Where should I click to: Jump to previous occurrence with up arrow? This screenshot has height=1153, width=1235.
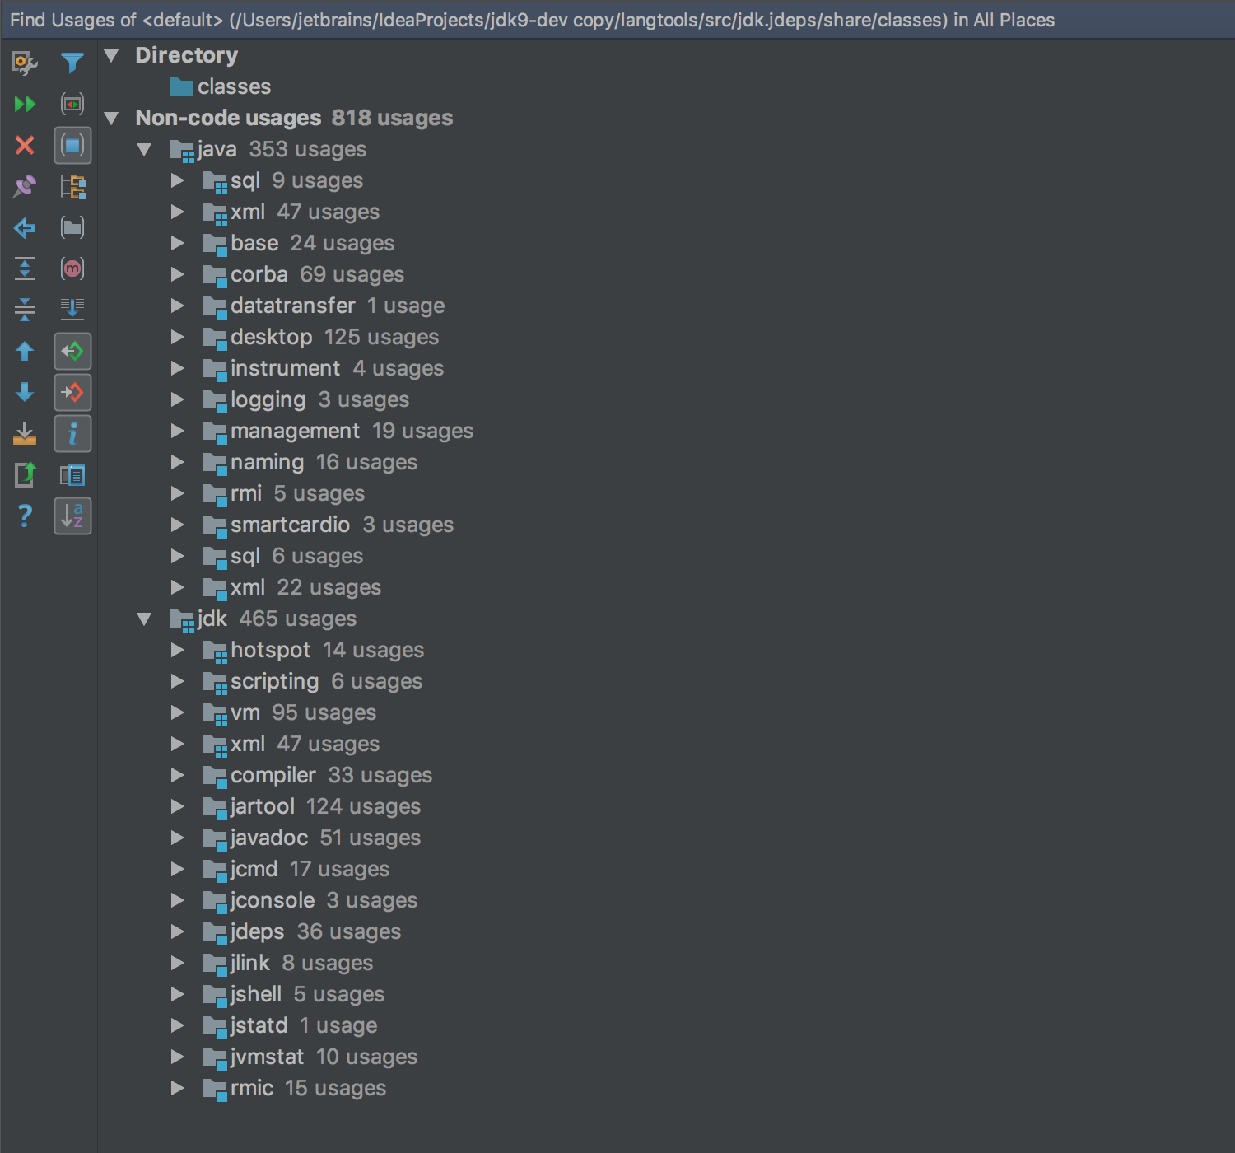[25, 352]
